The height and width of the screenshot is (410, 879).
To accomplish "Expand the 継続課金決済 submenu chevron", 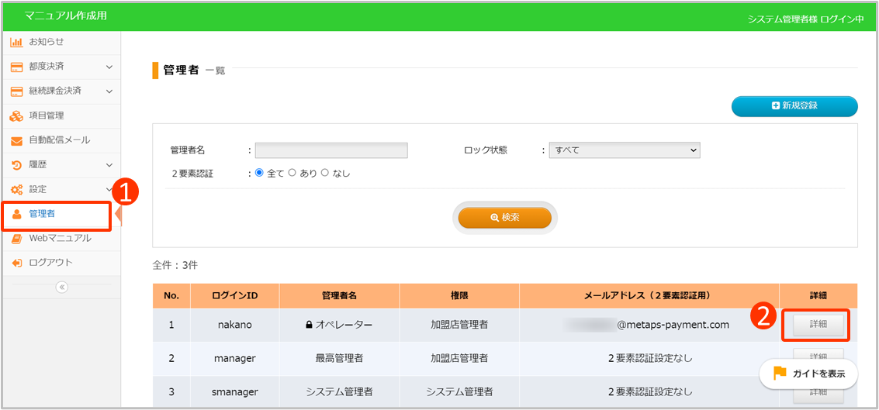I will click(109, 91).
